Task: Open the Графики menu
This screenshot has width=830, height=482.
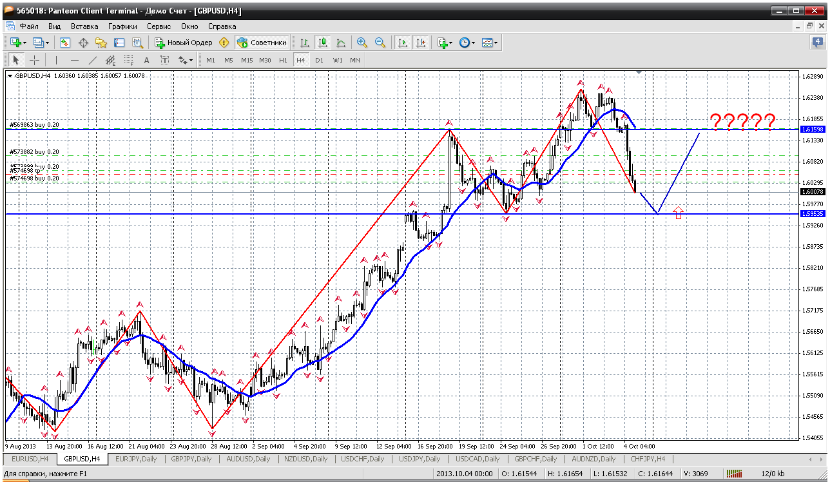Action: (x=122, y=26)
